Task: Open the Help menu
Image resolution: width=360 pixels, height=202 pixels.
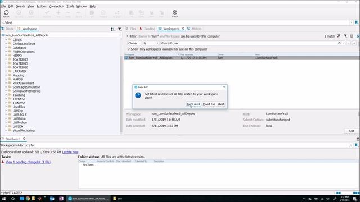Action: coord(93,6)
